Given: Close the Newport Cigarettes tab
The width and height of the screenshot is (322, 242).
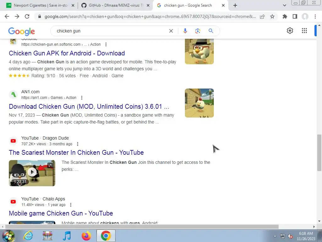Looking at the screenshot, I should (73, 6).
